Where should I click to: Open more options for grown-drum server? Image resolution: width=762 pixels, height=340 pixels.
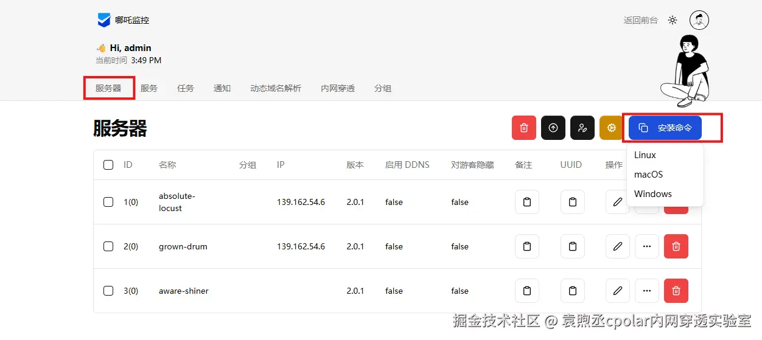pos(647,246)
